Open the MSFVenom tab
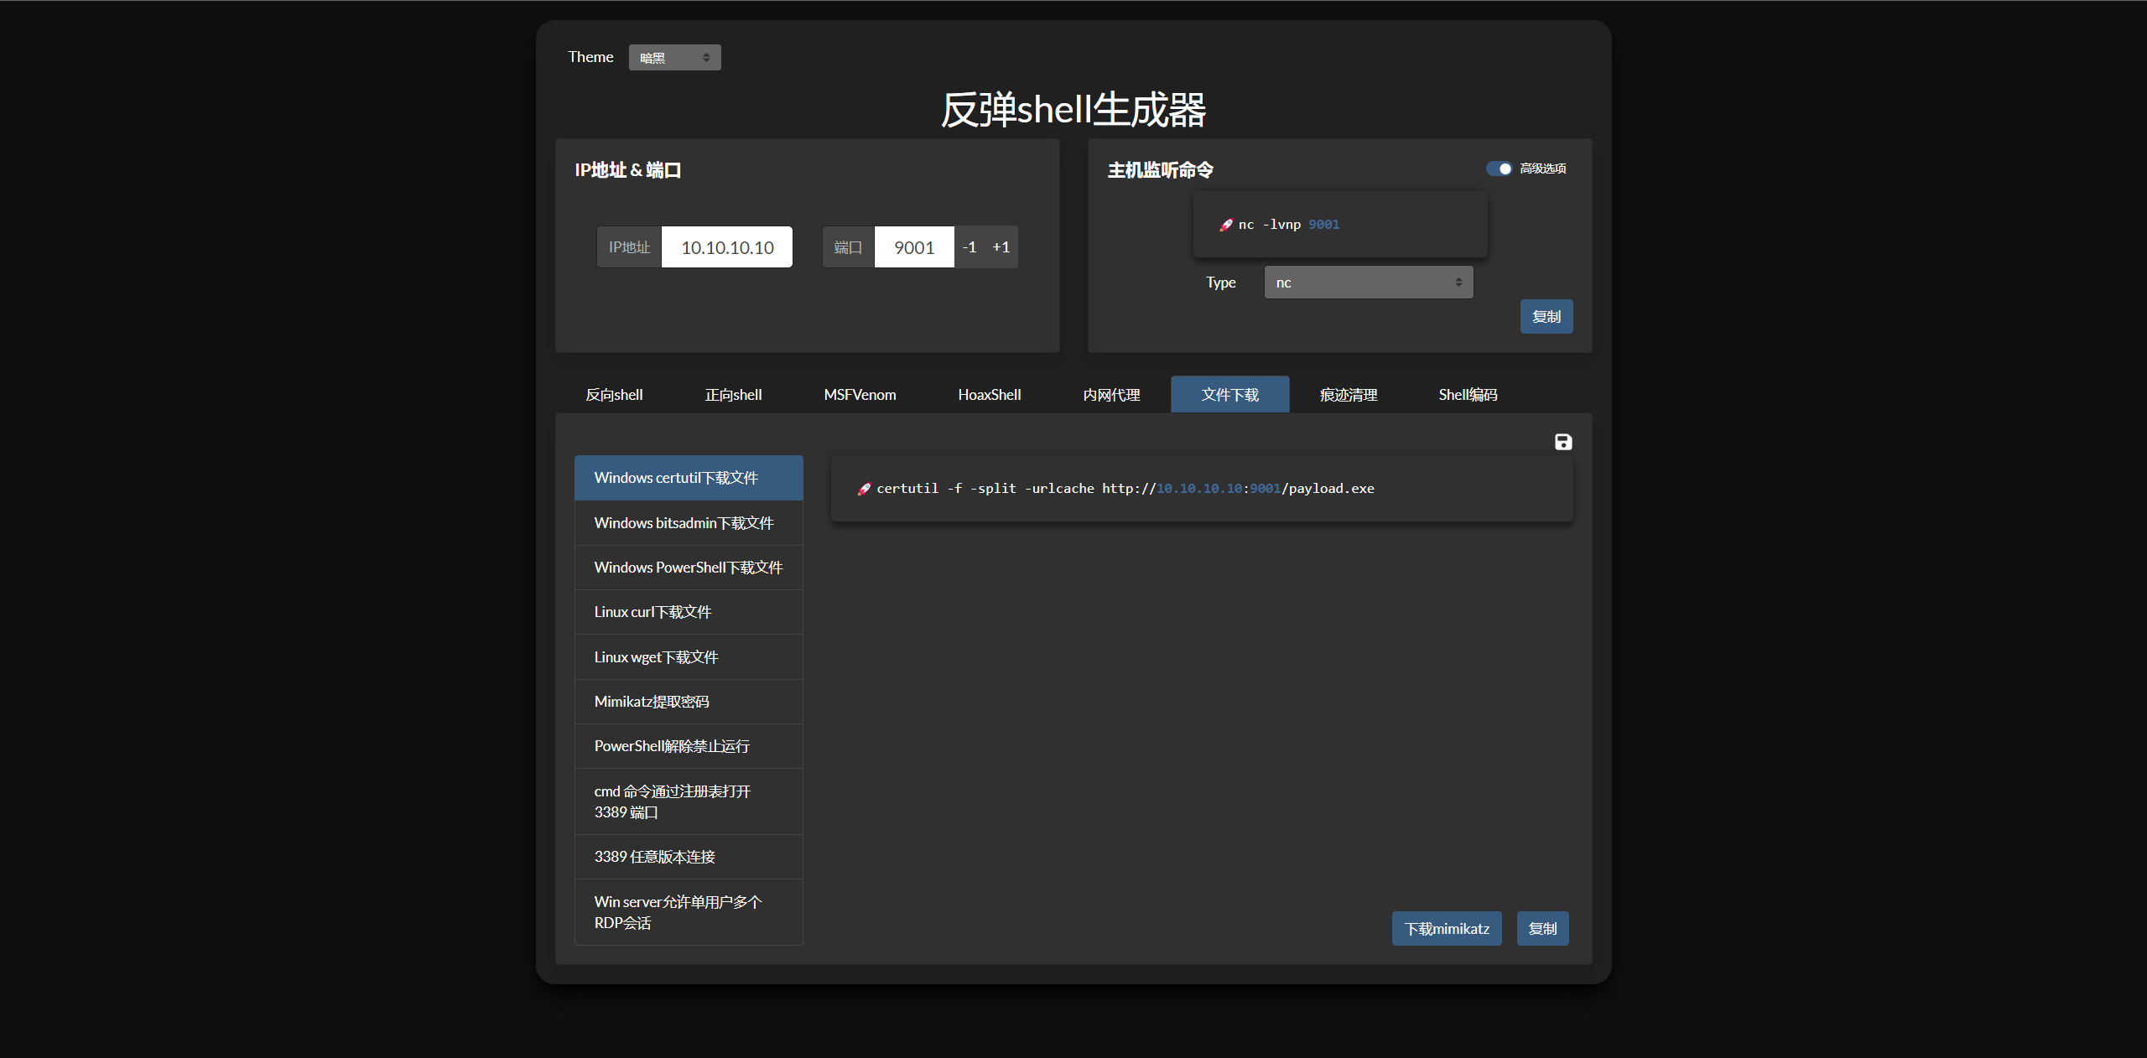Screen dimensions: 2147x1058 (860, 395)
